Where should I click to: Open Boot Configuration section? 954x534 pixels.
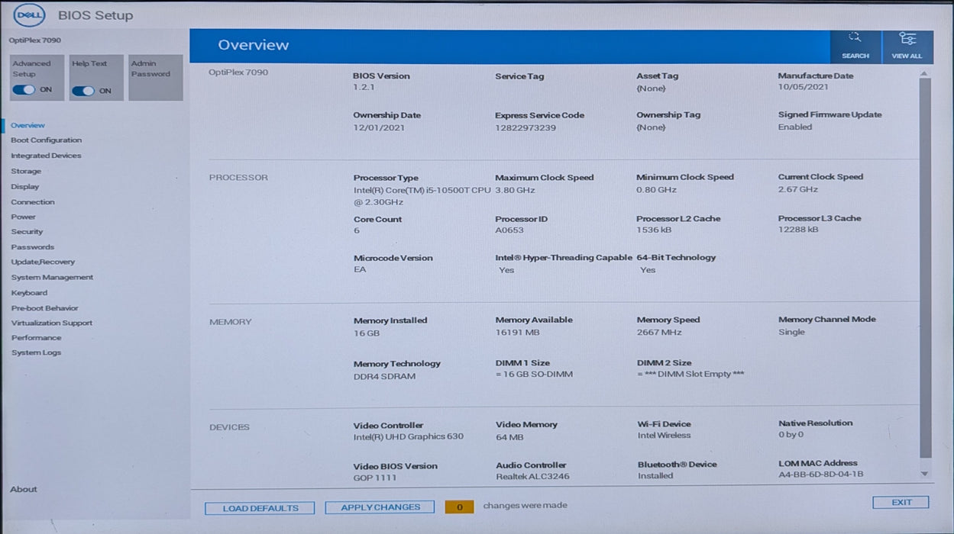(x=46, y=140)
